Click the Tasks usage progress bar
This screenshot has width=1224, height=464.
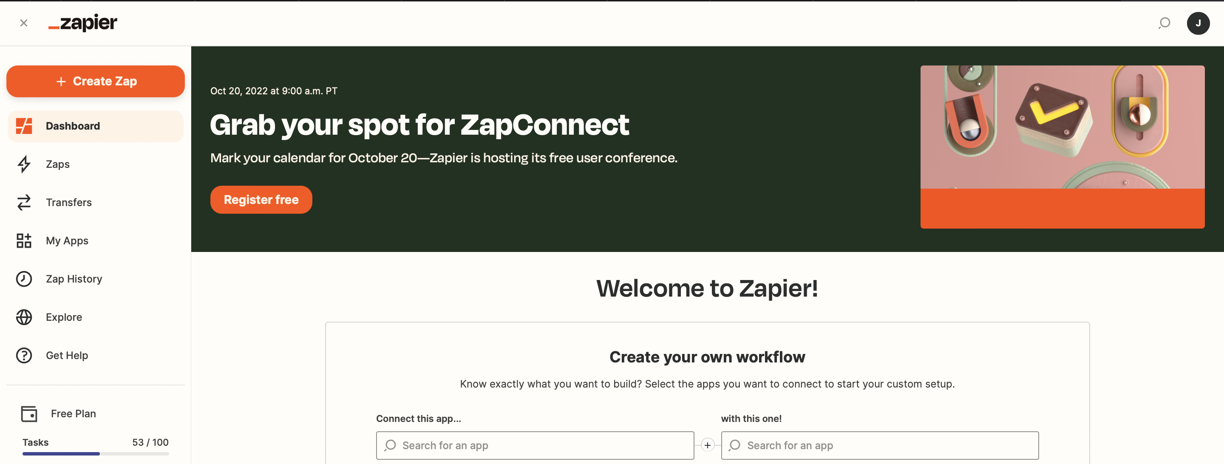click(96, 453)
